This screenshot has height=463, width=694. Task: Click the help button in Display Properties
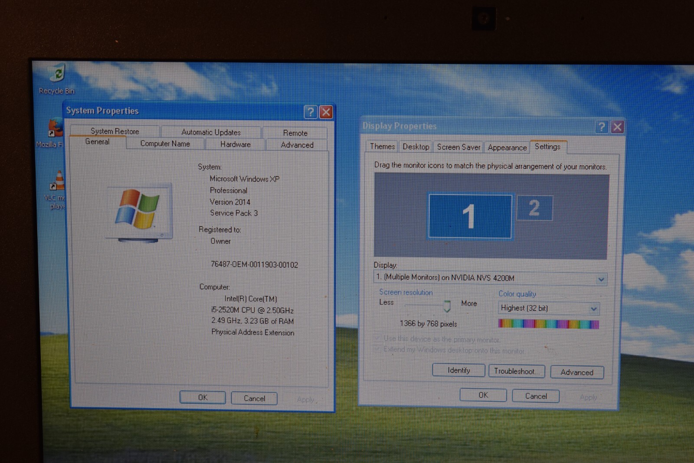coord(602,127)
